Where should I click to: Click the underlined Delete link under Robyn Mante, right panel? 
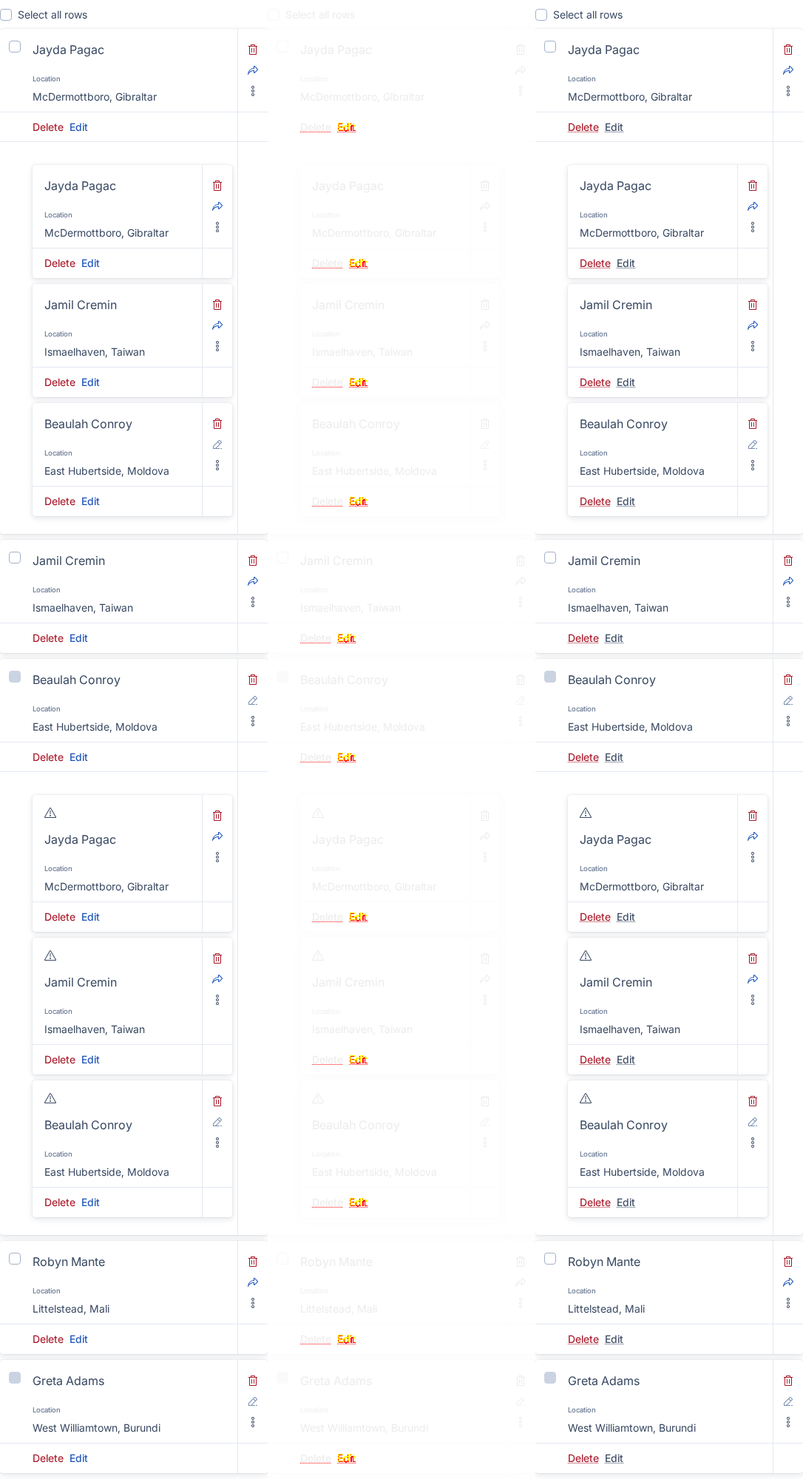[x=583, y=1339]
